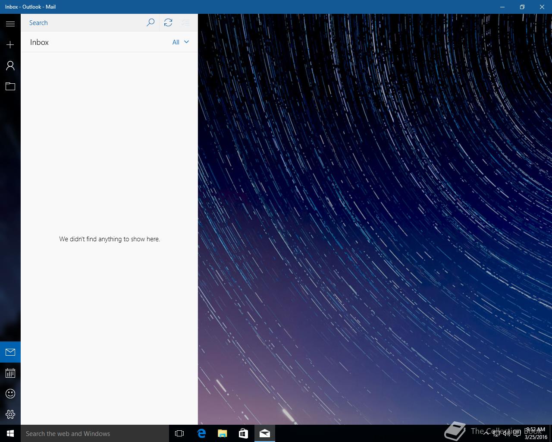Open Task View on the taskbar
The height and width of the screenshot is (442, 552).
179,433
